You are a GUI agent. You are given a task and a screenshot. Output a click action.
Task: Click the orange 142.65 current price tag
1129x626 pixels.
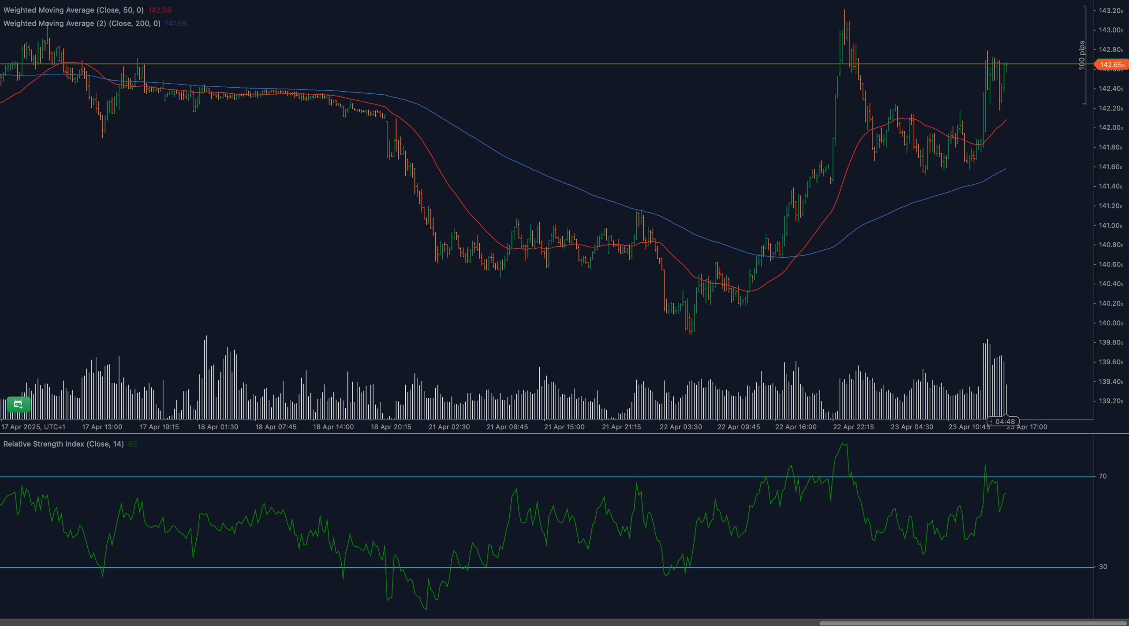[1112, 65]
